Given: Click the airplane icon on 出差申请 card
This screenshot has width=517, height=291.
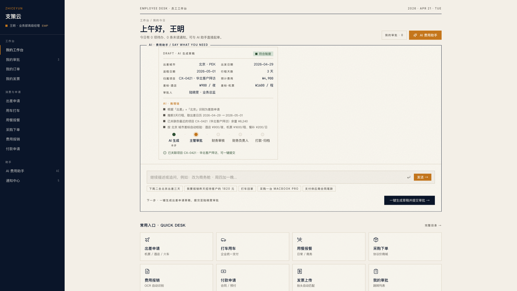Looking at the screenshot, I should tap(147, 240).
